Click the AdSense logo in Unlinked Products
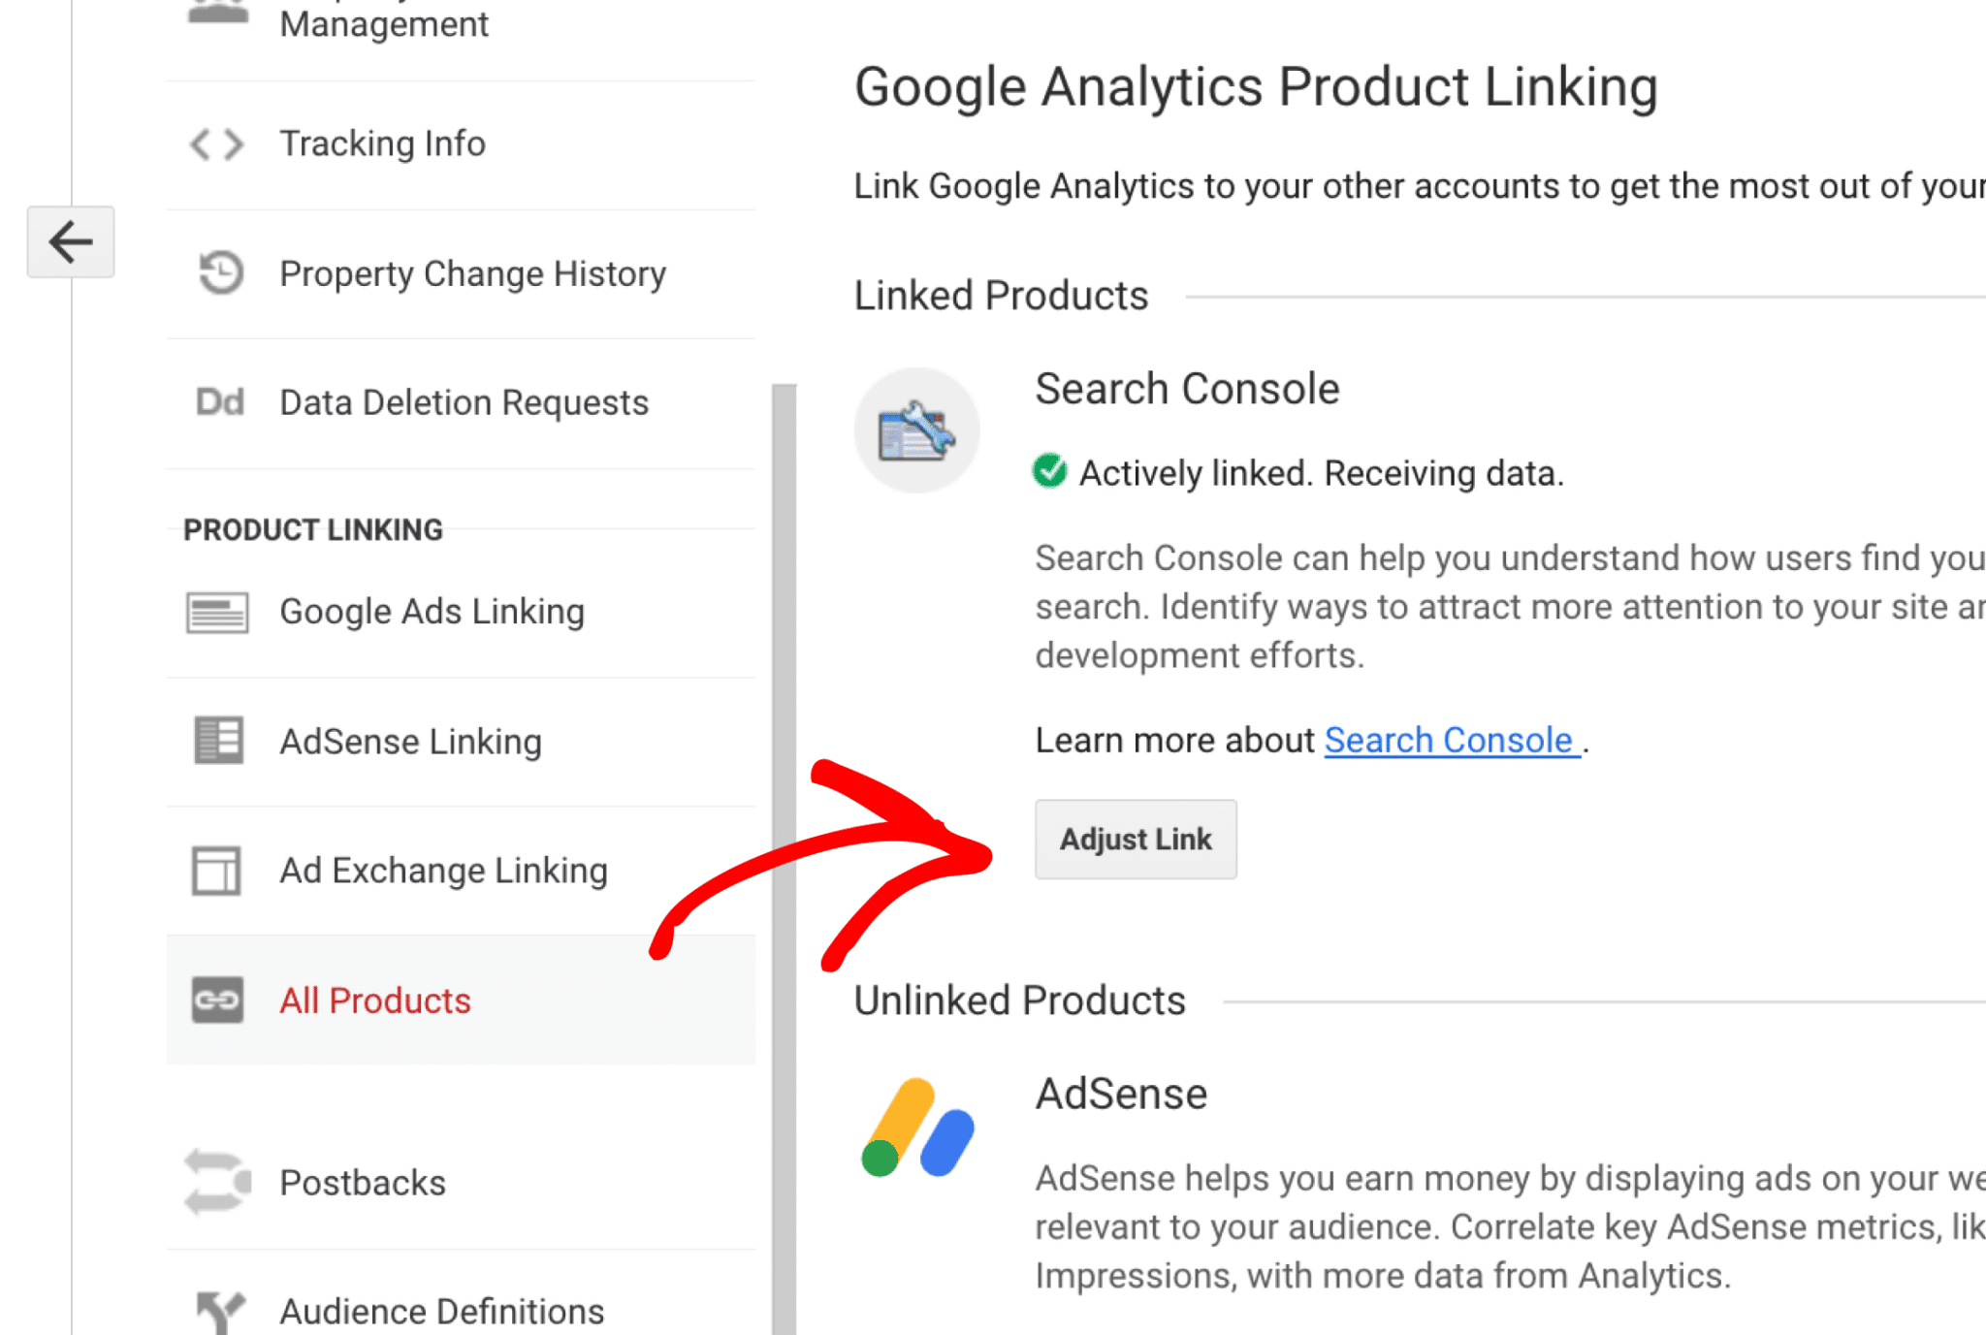 click(x=917, y=1128)
